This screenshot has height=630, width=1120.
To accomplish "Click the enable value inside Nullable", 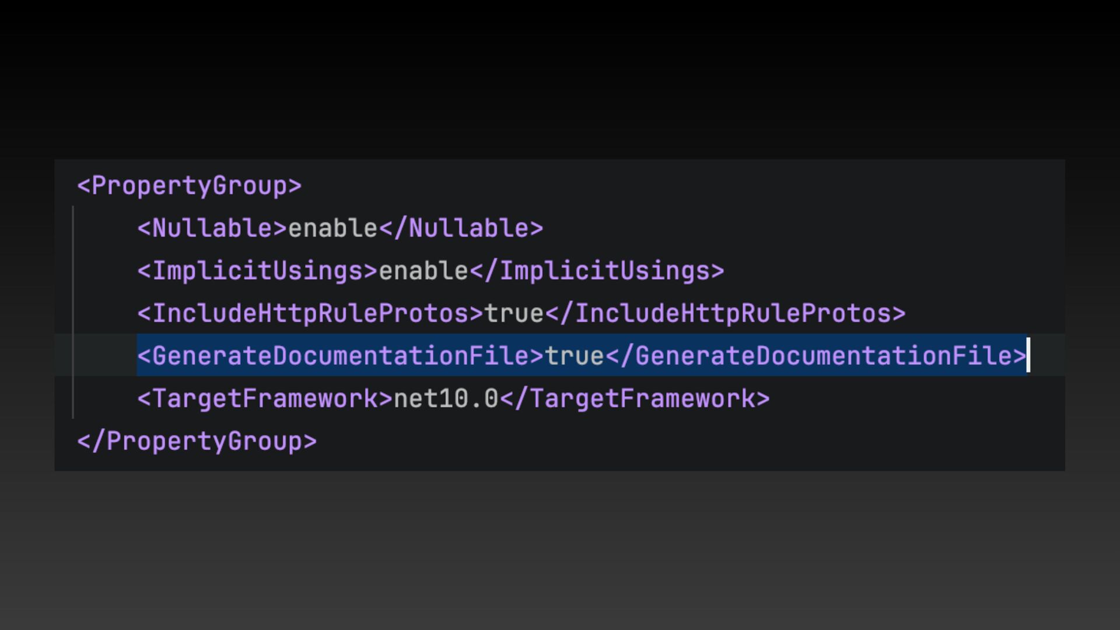I will point(333,228).
